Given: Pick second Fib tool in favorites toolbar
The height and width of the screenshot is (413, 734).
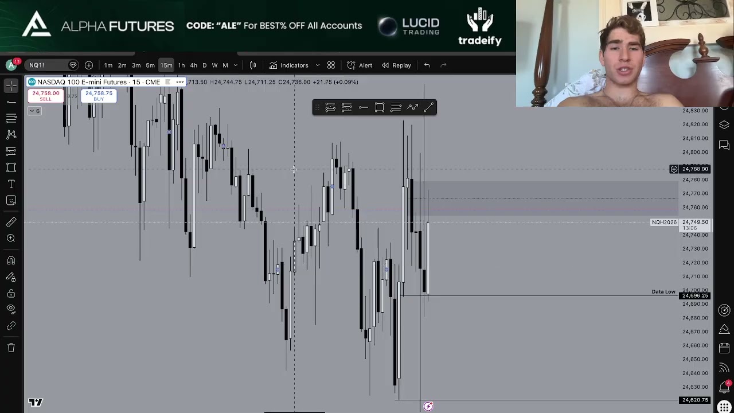Looking at the screenshot, I should [346, 107].
